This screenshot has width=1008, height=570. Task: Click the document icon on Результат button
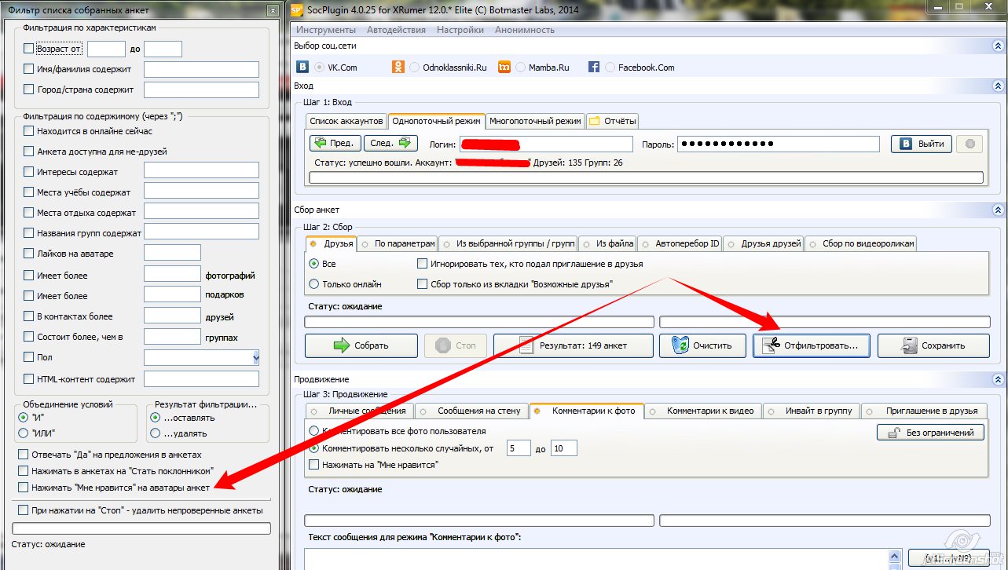tap(527, 345)
